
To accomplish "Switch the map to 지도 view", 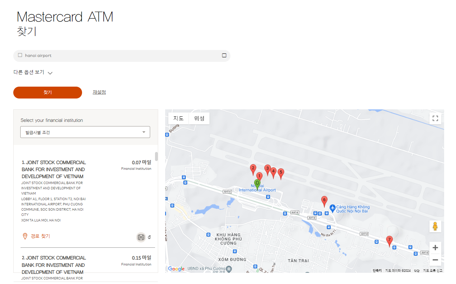I will pyautogui.click(x=178, y=118).
